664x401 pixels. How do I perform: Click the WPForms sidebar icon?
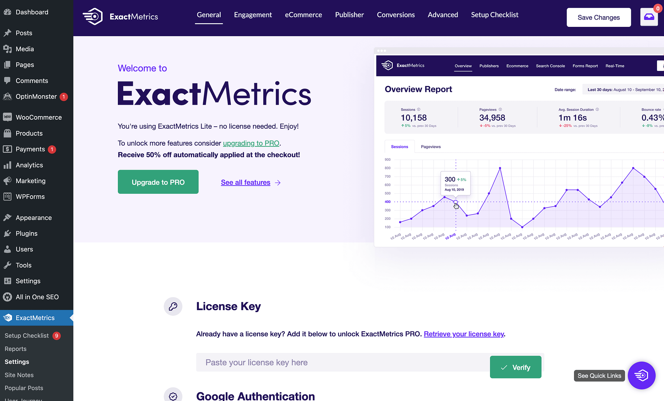point(8,197)
